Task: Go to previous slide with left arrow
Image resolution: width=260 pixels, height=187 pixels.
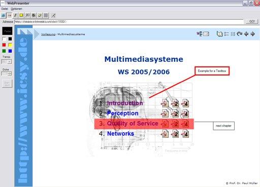Action: [246, 34]
